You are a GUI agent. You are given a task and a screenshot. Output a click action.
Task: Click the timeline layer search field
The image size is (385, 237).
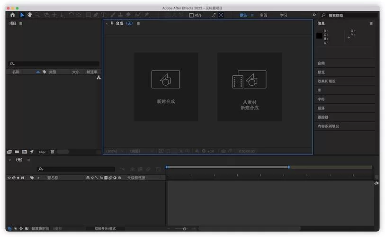(x=76, y=169)
